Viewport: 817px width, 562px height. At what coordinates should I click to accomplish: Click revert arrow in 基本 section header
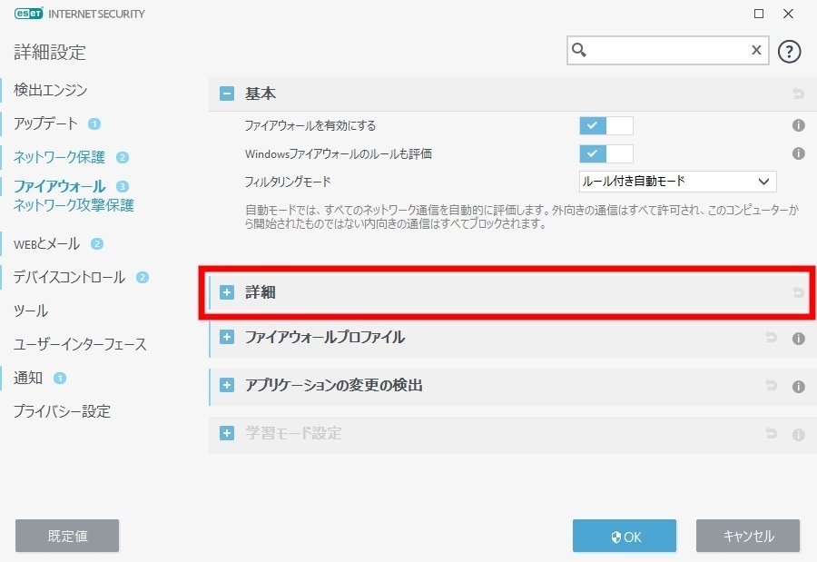coord(798,94)
